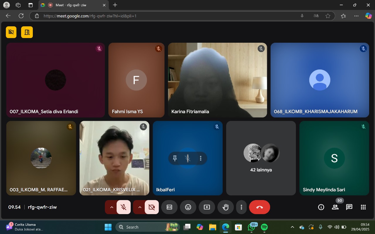Expand audio settings arrow beside microphone
The image size is (375, 234).
(x=111, y=207)
